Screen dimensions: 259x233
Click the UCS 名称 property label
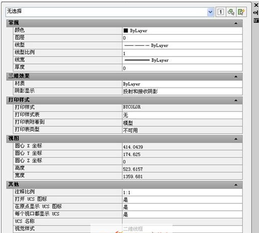[24, 221]
